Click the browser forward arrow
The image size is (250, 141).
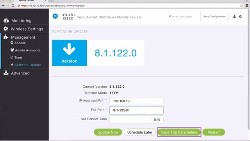tap(8, 5)
